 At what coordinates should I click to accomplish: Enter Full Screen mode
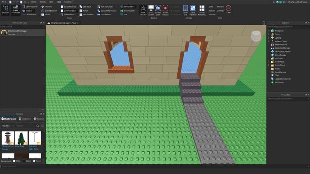pos(151,11)
